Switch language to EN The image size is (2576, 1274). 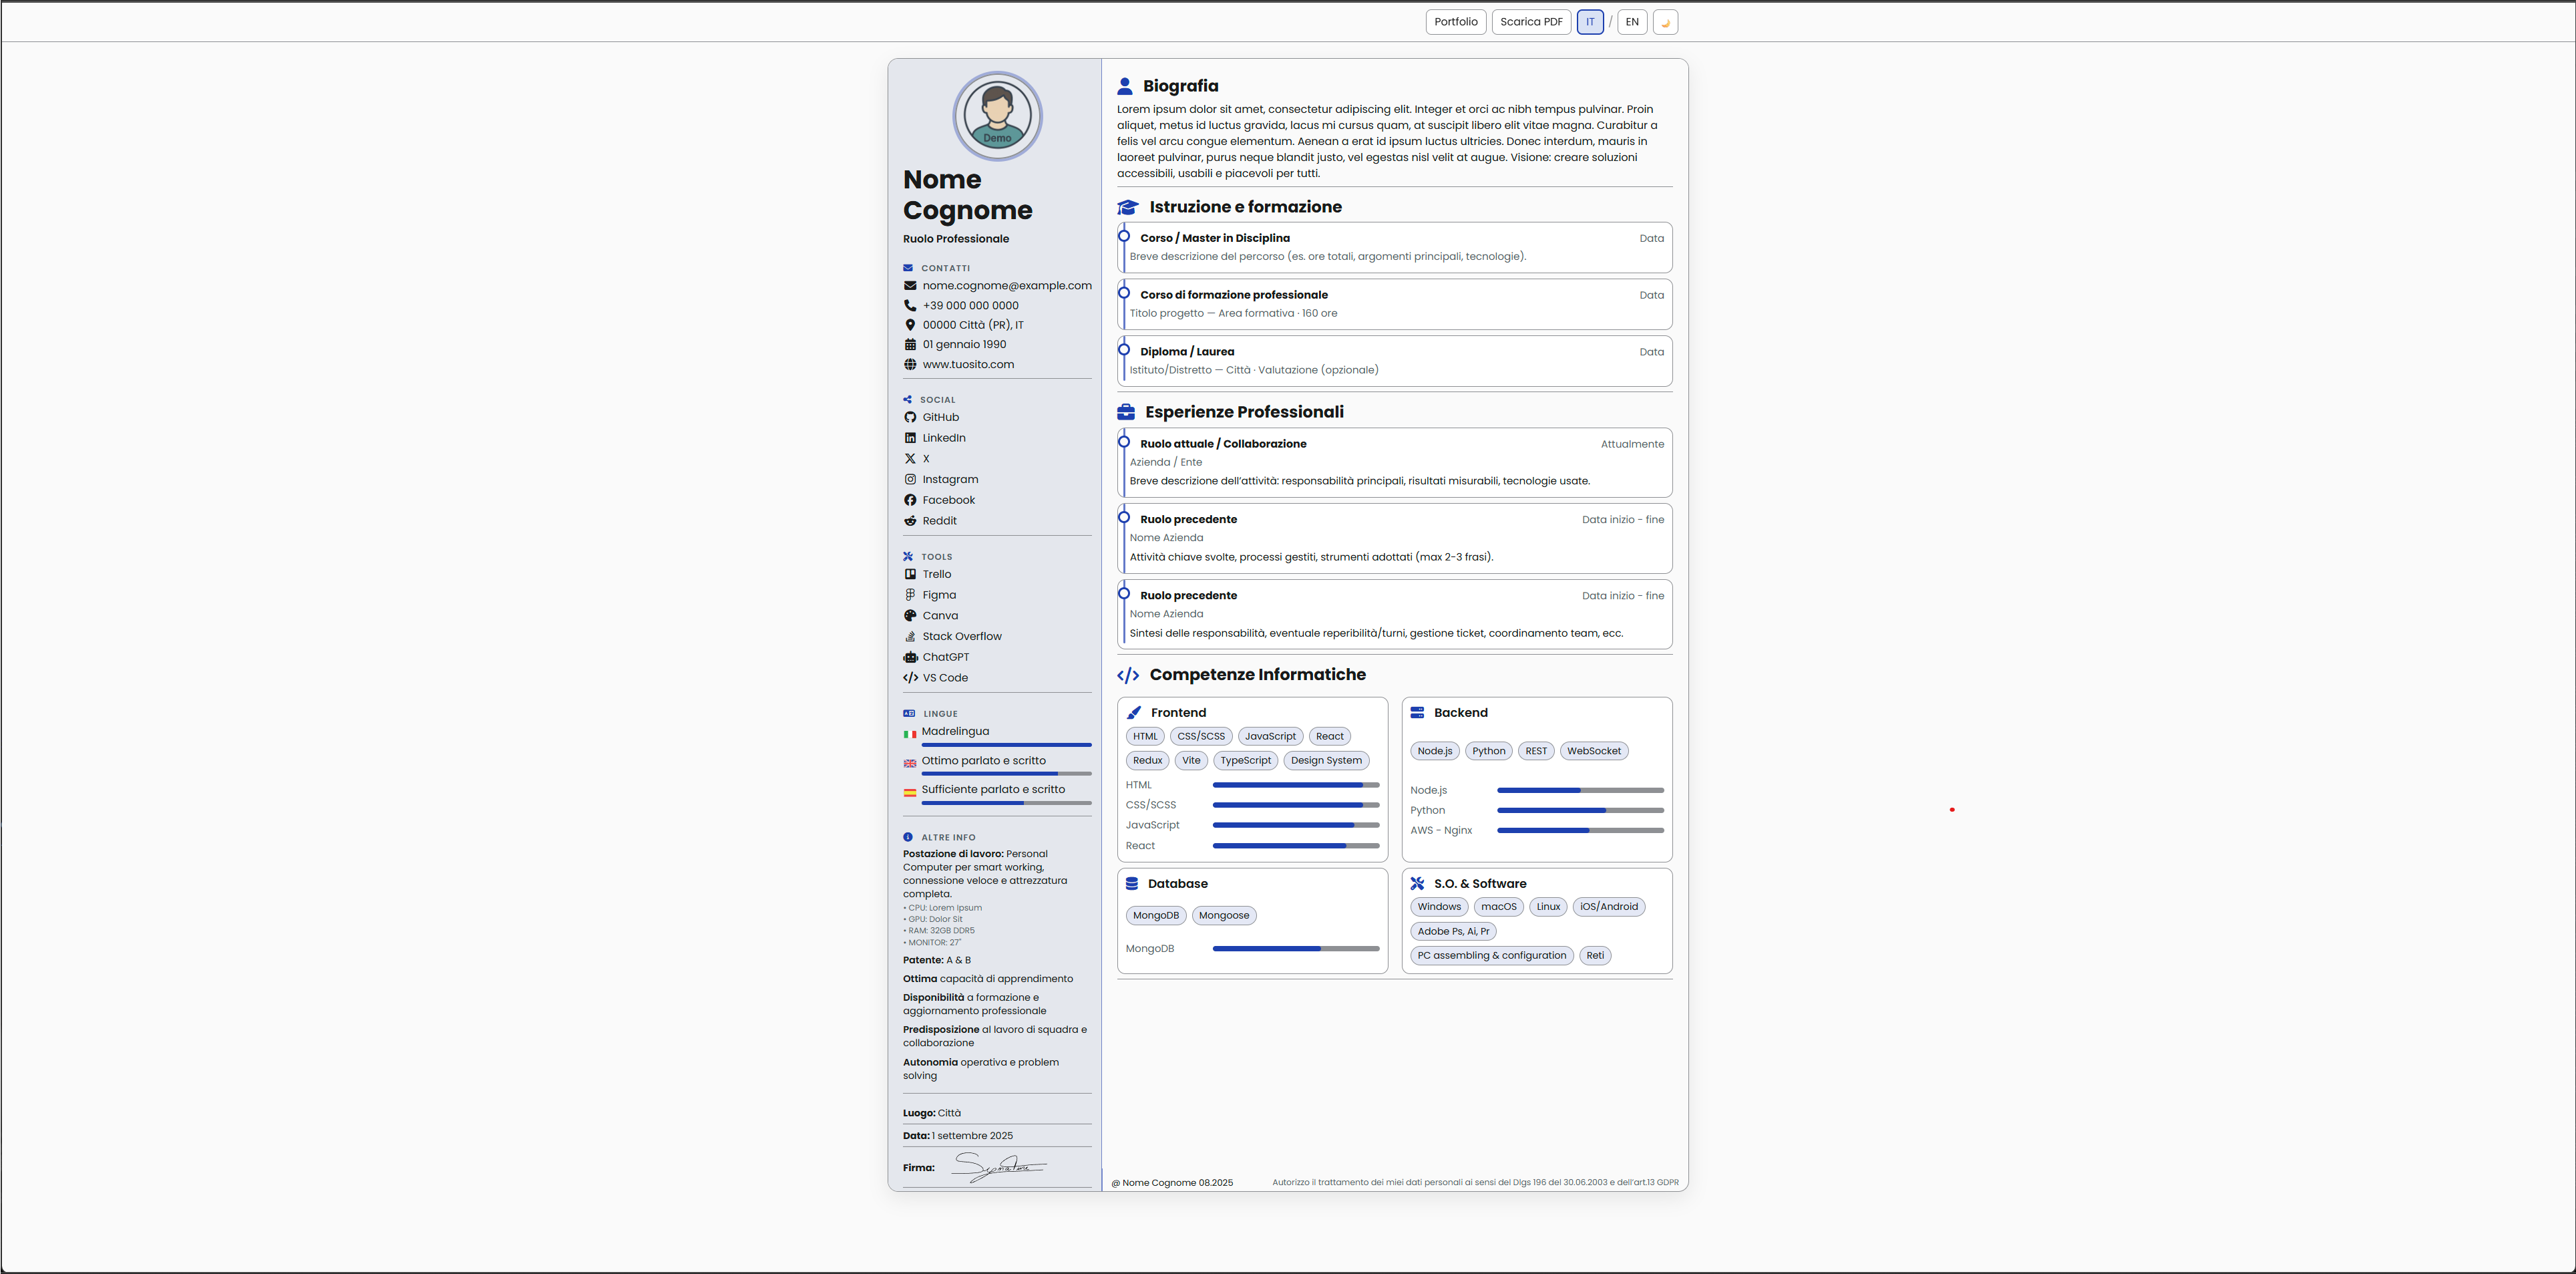click(1632, 22)
